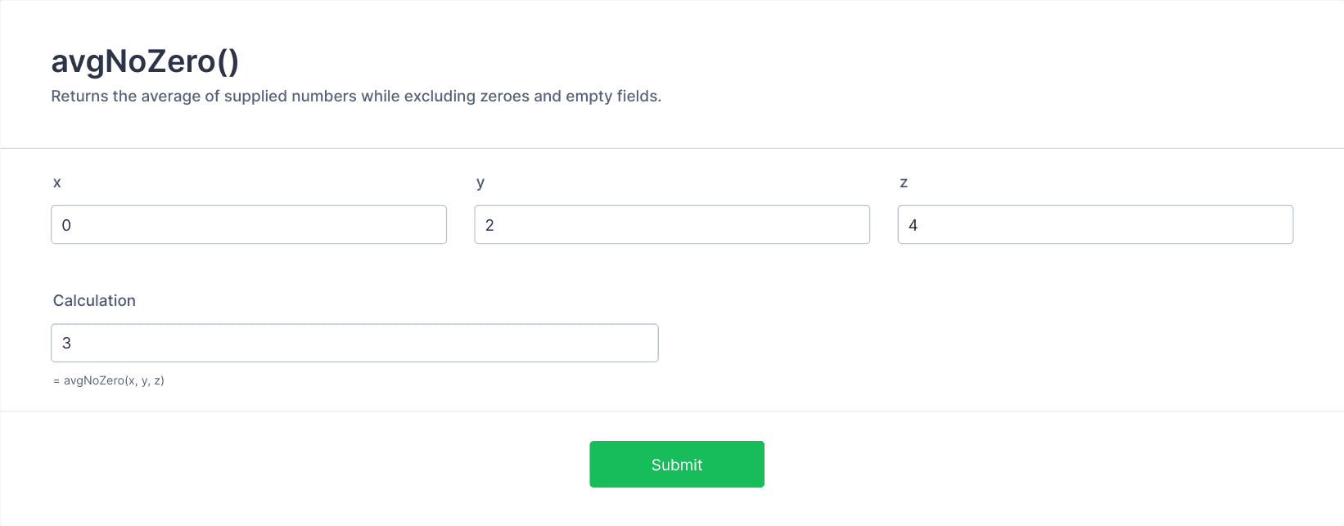Image resolution: width=1344 pixels, height=526 pixels.
Task: Click the Calculation result field
Action: point(354,343)
